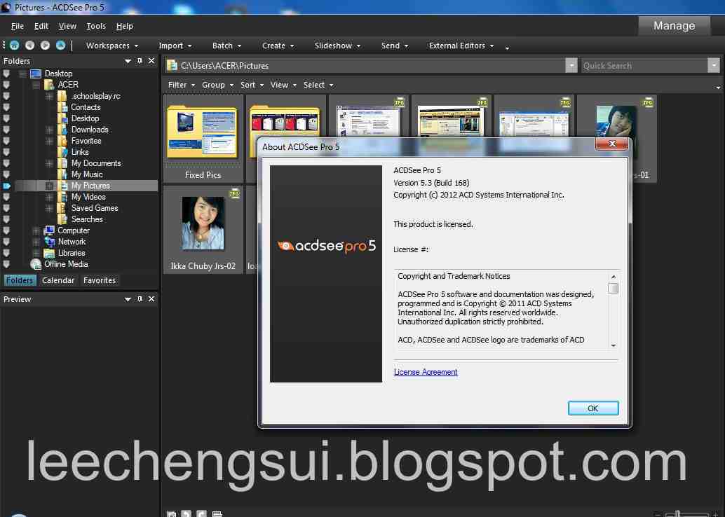725x517 pixels.
Task: Switch to the Calendar tab
Action: point(57,280)
